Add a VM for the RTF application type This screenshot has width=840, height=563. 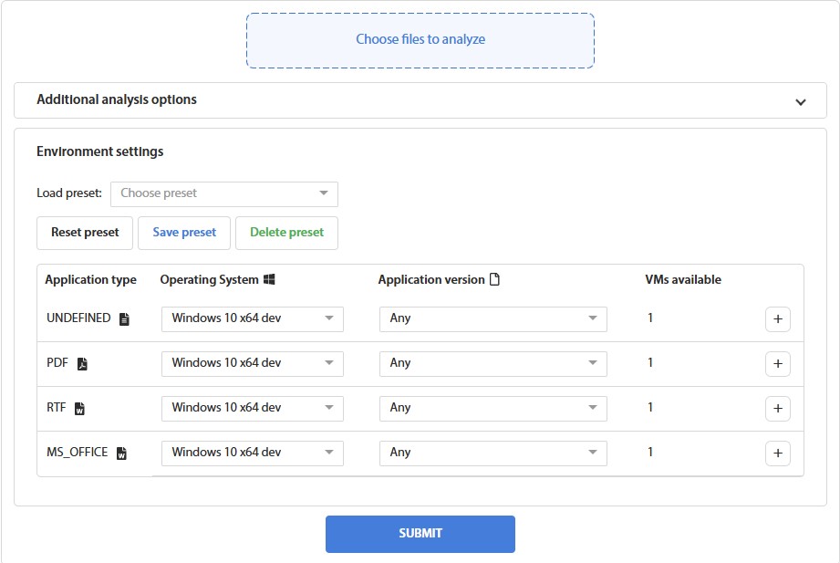[778, 408]
